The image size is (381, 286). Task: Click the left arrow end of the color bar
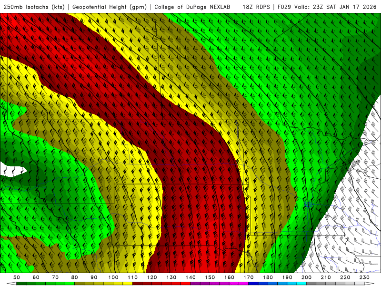click(11, 284)
